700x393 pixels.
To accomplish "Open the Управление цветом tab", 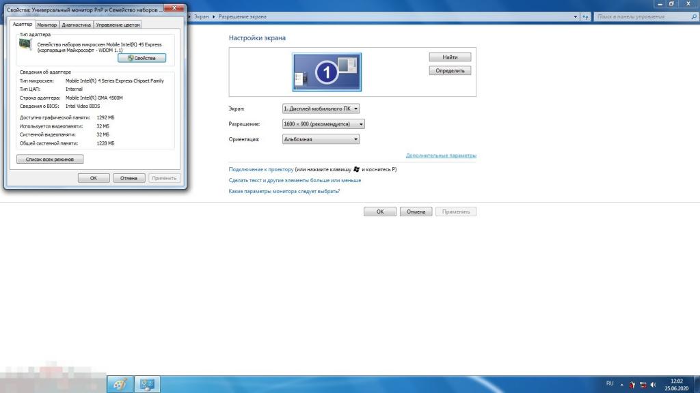I will click(118, 25).
